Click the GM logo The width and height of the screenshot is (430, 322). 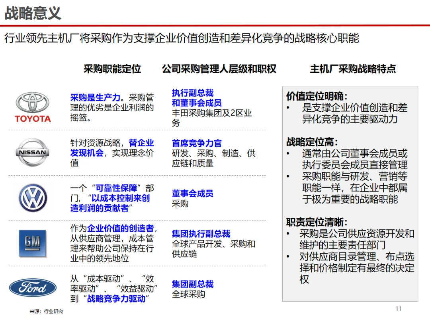[32, 243]
